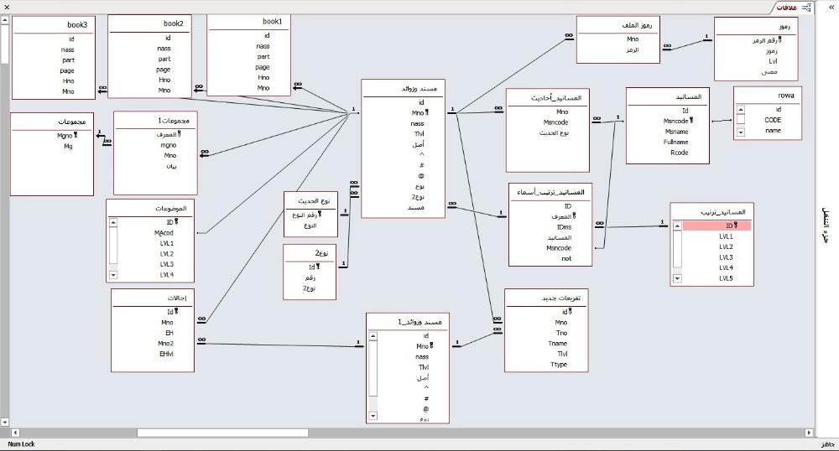Viewport: 839px width, 451px height.
Task: Select the rowa table title
Action: click(x=786, y=96)
